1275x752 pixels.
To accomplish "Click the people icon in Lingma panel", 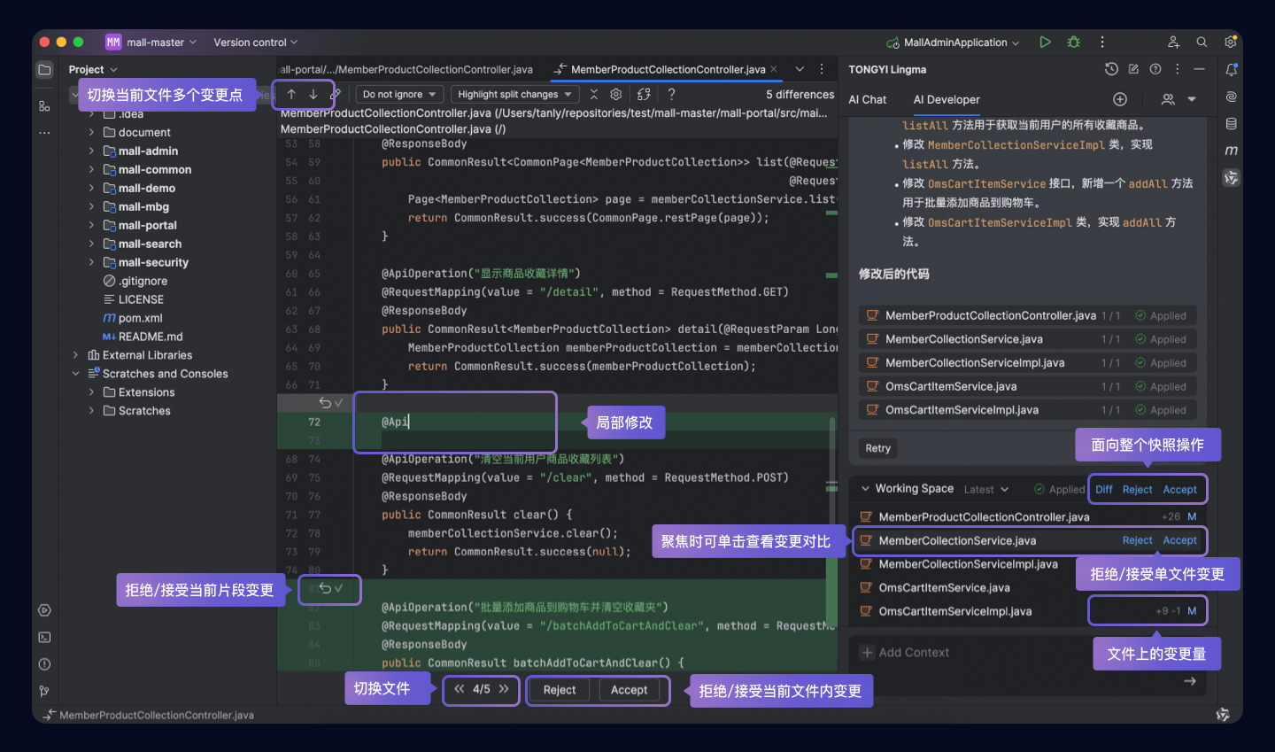I will (1168, 99).
